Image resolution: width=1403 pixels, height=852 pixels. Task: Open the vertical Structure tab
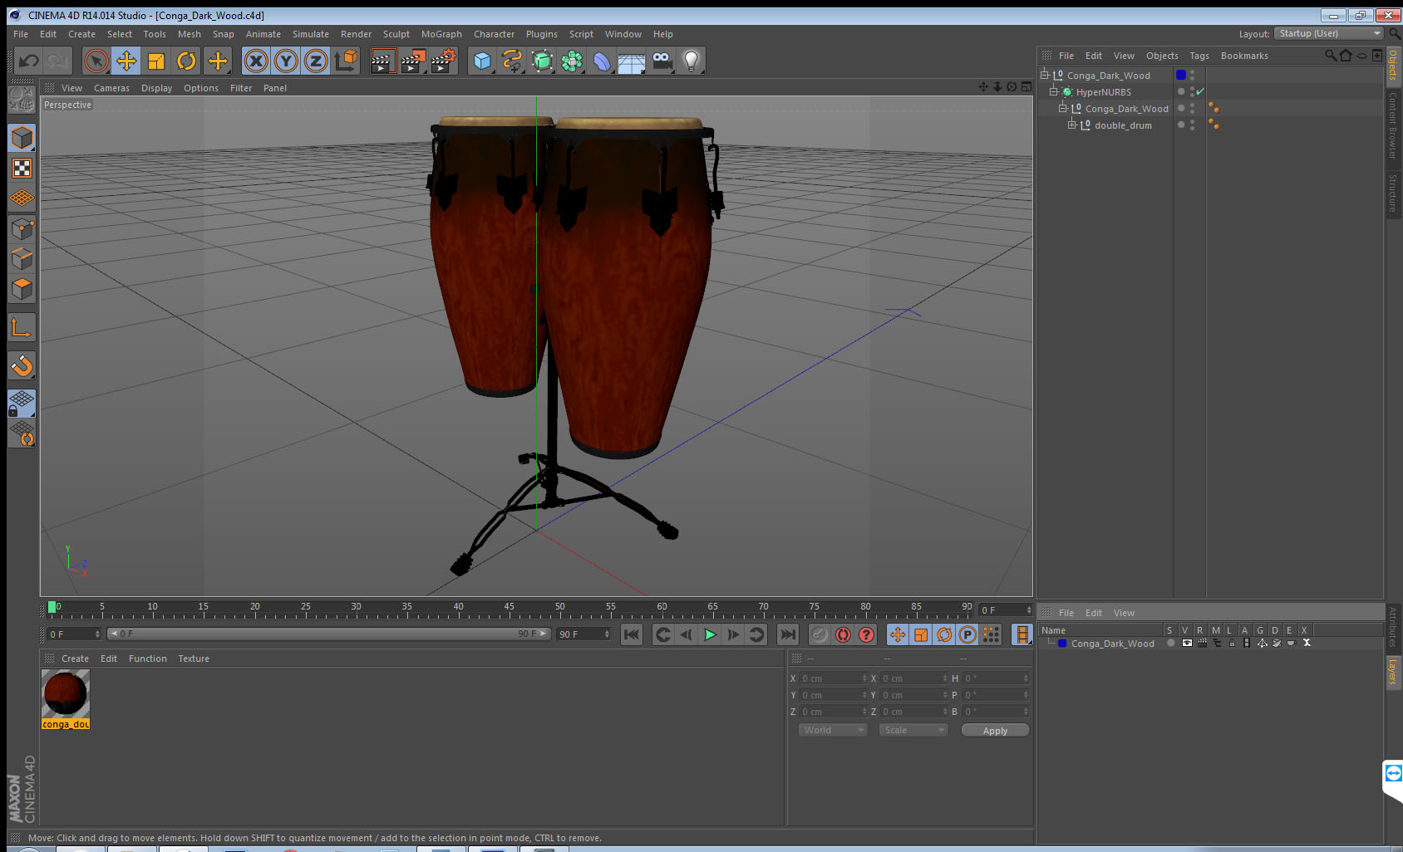pos(1393,193)
